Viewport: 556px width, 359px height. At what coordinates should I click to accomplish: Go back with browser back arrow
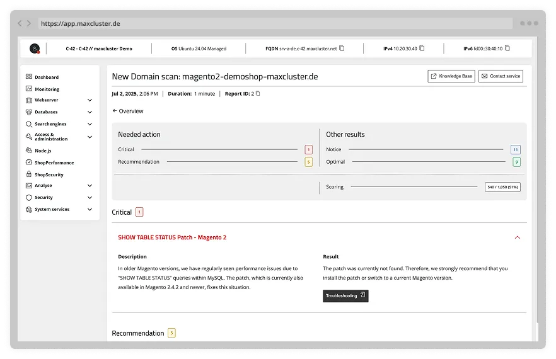(x=20, y=23)
